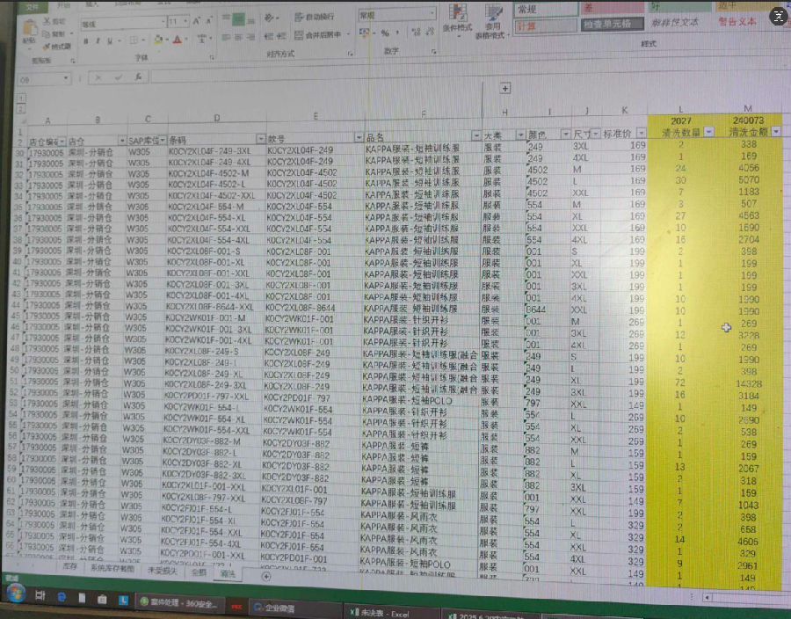
Task: Switch to the 系统库存截图 sheet tab
Action: coord(112,569)
